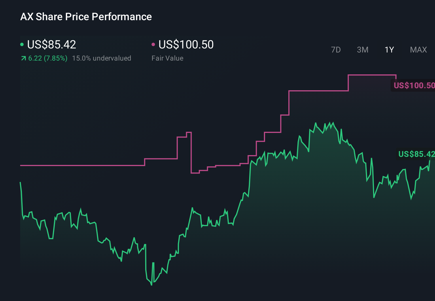Click the AX Share Price Performance title
The height and width of the screenshot is (301, 435).
click(86, 16)
